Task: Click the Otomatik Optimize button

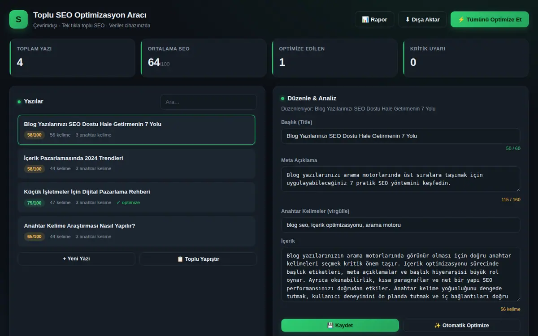Action: click(461, 325)
